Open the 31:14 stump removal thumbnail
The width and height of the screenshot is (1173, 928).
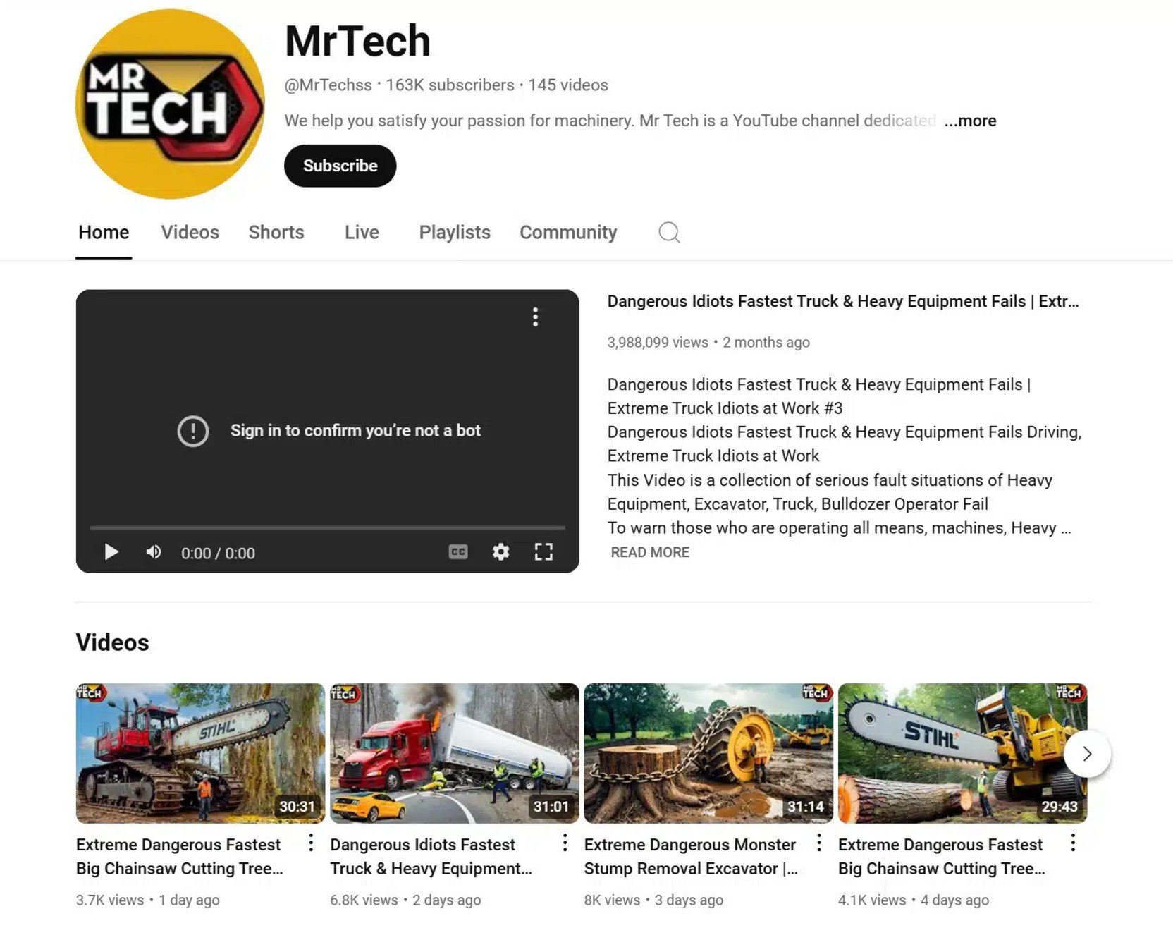pyautogui.click(x=708, y=753)
